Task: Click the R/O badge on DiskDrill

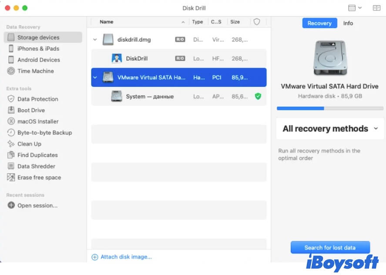Action: point(180,59)
